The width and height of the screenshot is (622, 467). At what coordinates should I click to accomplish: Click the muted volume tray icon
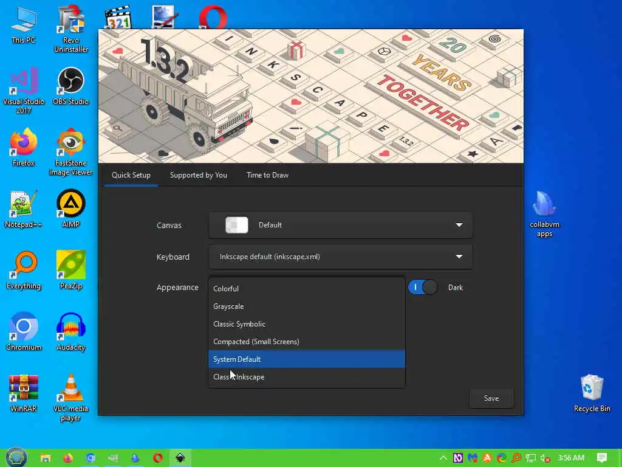click(x=545, y=458)
